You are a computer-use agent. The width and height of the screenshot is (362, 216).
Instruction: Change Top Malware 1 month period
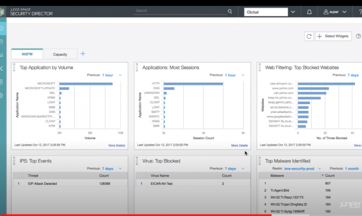(352, 168)
